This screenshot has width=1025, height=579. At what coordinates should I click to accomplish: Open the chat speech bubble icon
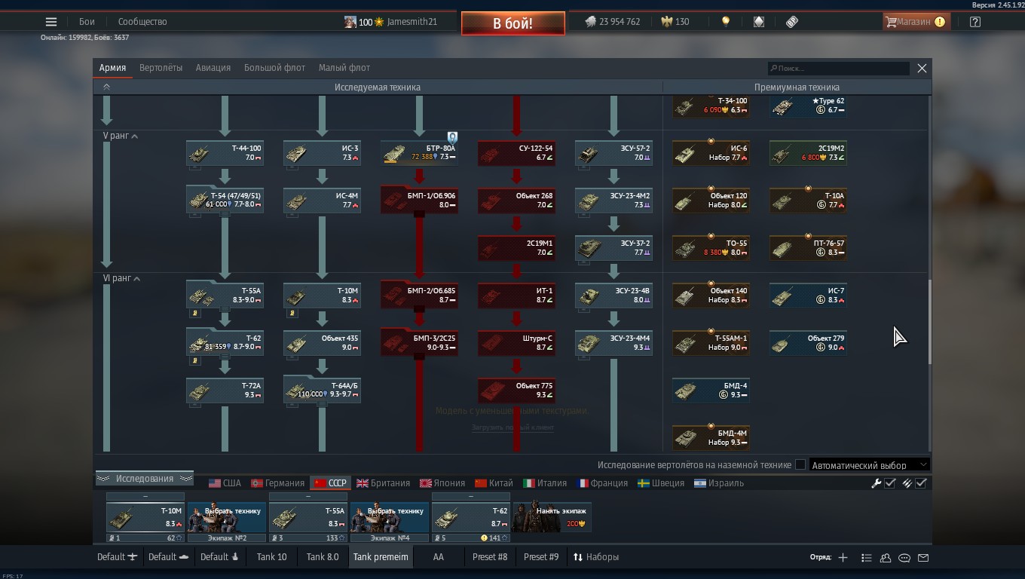point(904,558)
